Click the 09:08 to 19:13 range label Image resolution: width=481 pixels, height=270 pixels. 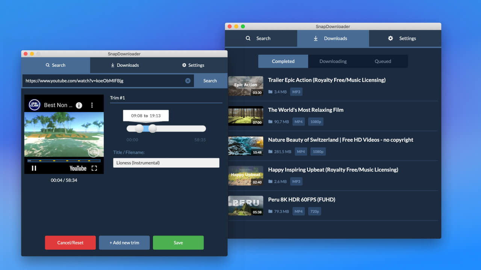[x=146, y=116]
